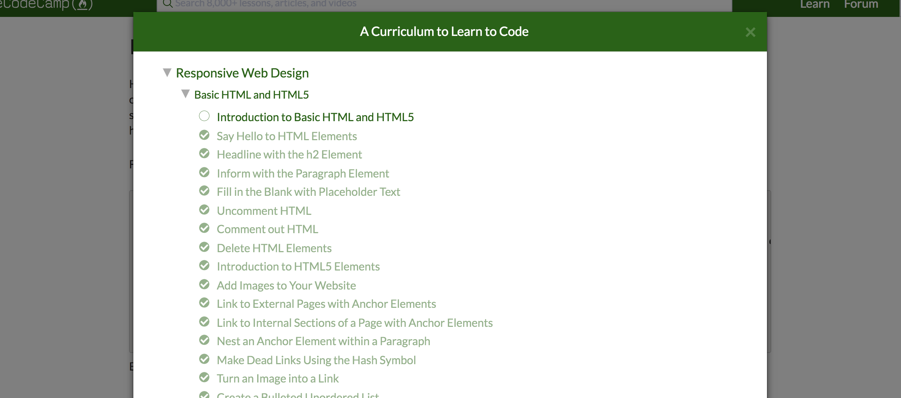Click checkmark beside Introduction to HTML5 Elements
Image resolution: width=901 pixels, height=398 pixels.
pyautogui.click(x=204, y=265)
